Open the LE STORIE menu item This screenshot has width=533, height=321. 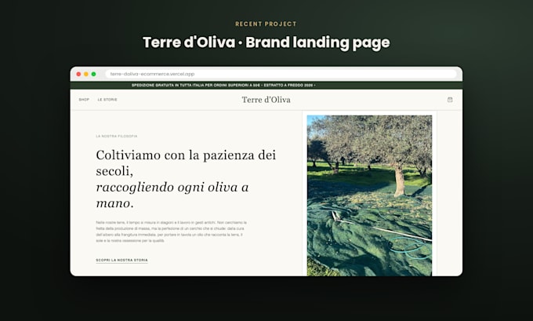coord(107,100)
